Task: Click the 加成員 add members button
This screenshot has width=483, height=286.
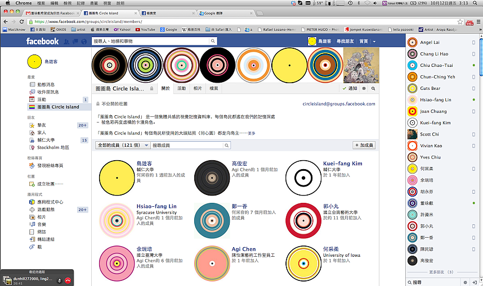Action: 364,145
